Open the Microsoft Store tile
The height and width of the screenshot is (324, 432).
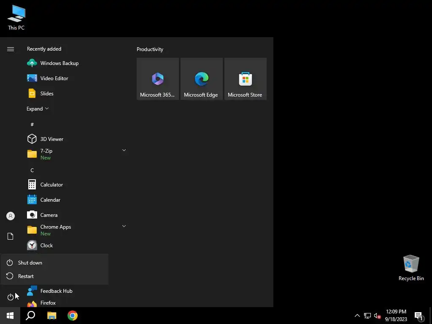pyautogui.click(x=245, y=79)
